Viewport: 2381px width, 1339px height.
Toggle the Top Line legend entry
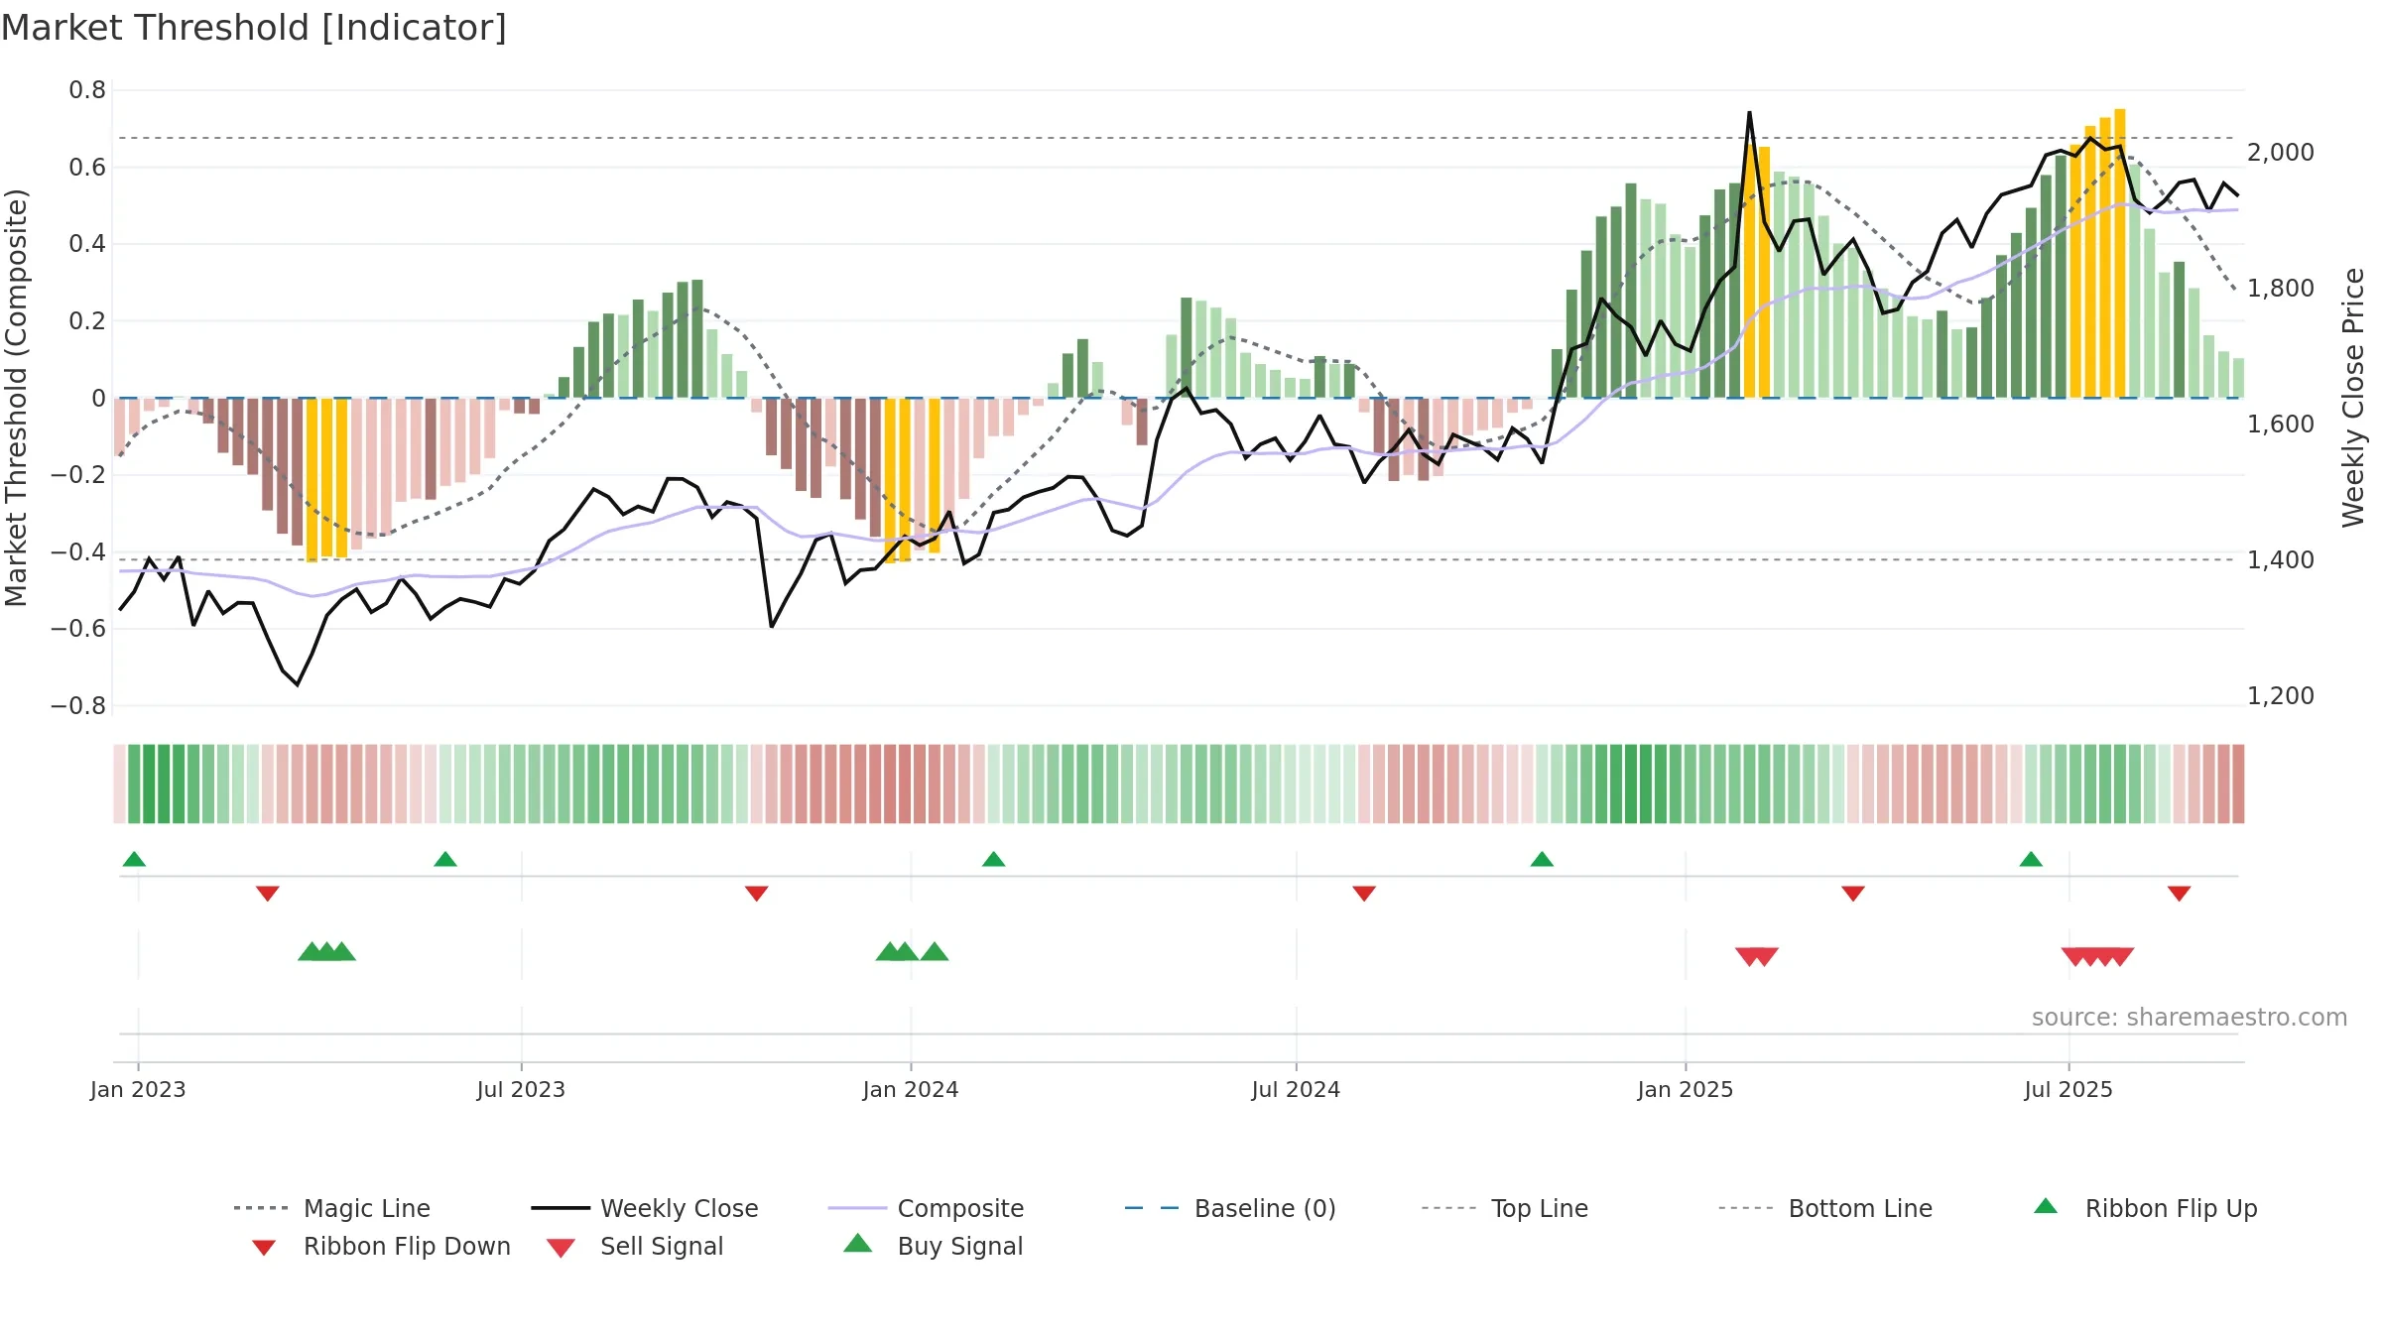(1504, 1208)
